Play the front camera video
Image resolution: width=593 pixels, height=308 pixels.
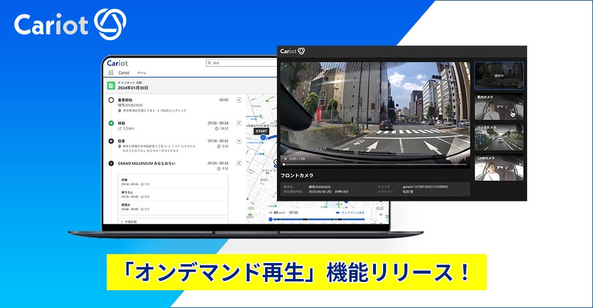(x=285, y=159)
